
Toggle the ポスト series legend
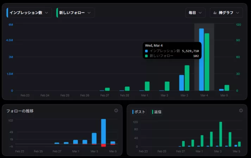pyautogui.click(x=139, y=112)
